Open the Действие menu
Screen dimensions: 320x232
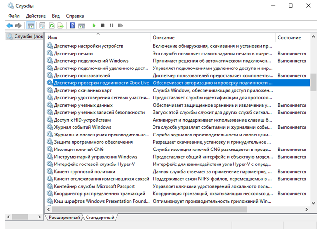pyautogui.click(x=36, y=16)
